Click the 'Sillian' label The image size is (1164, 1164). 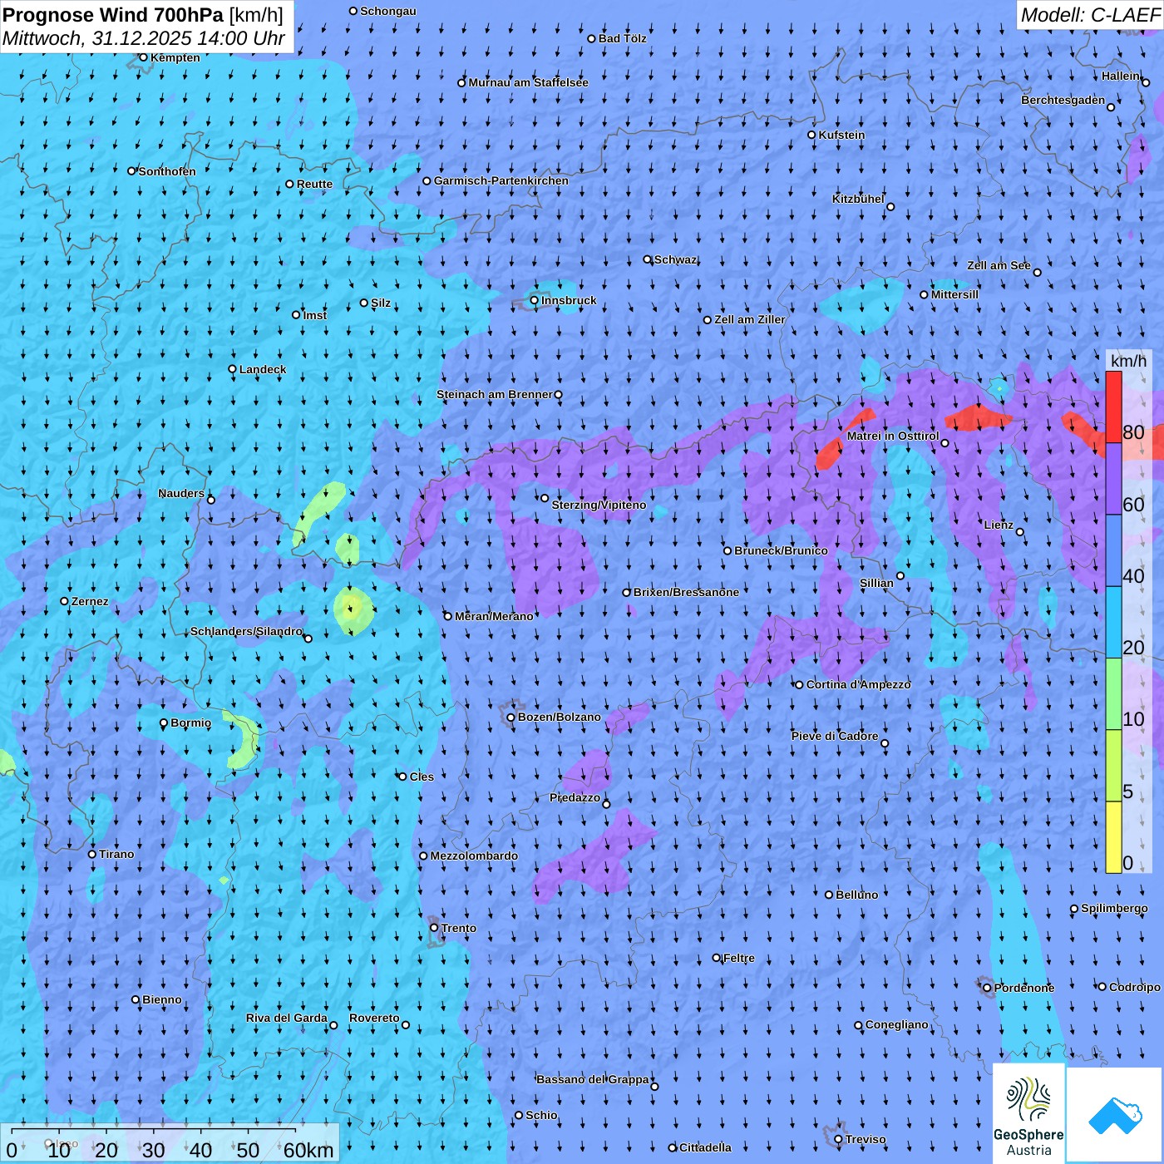tap(876, 583)
